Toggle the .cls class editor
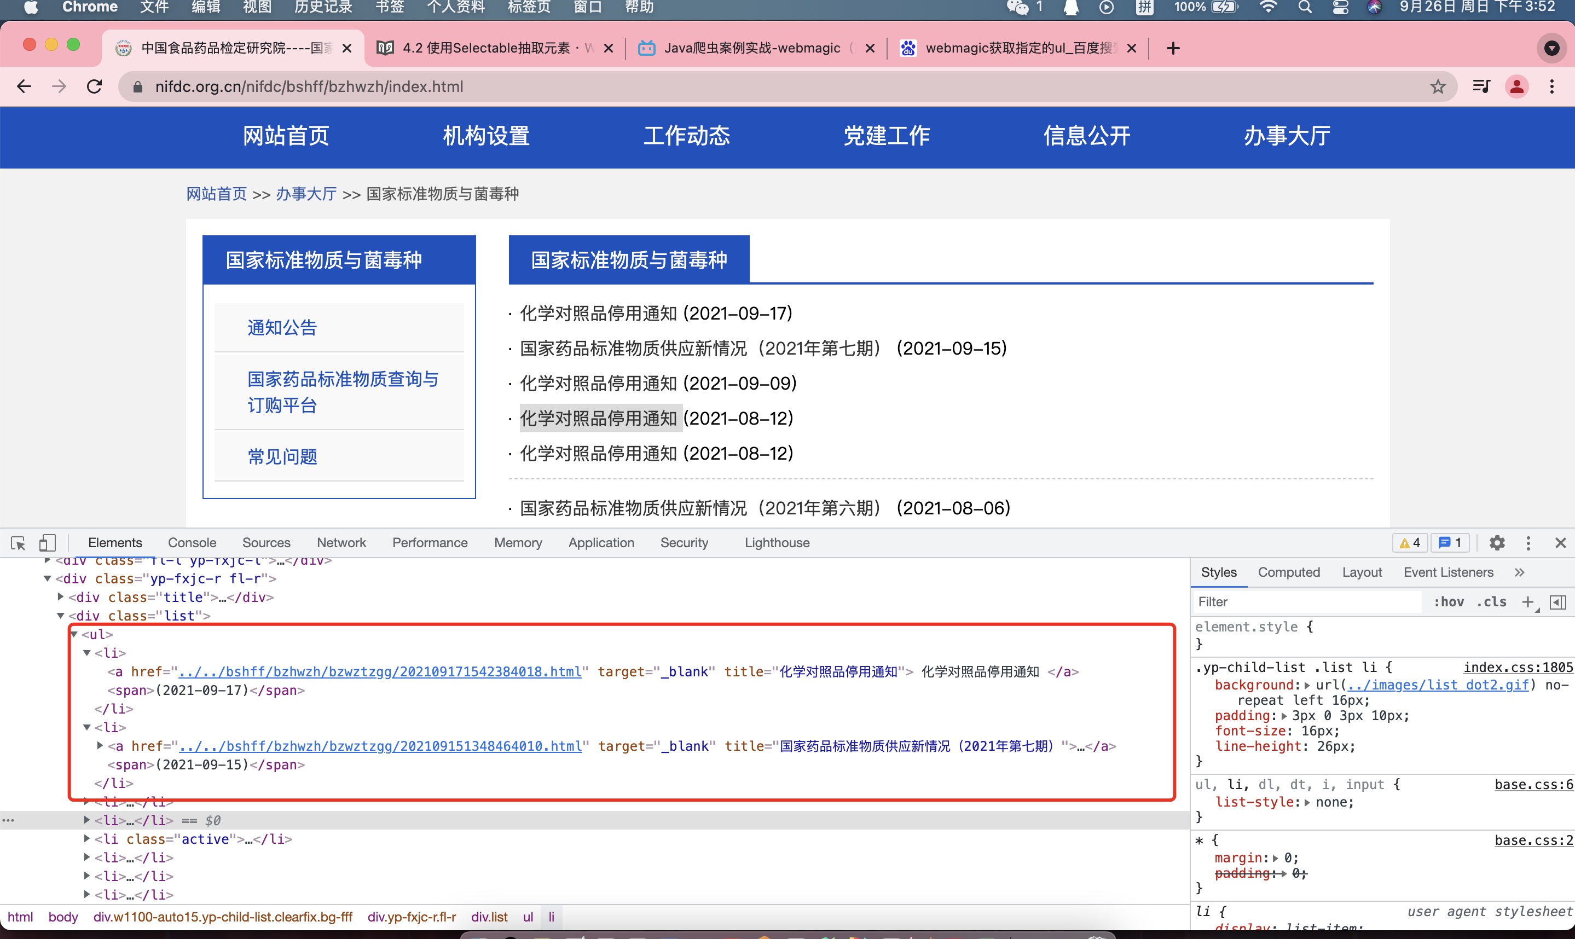This screenshot has width=1575, height=939. pos(1491,602)
